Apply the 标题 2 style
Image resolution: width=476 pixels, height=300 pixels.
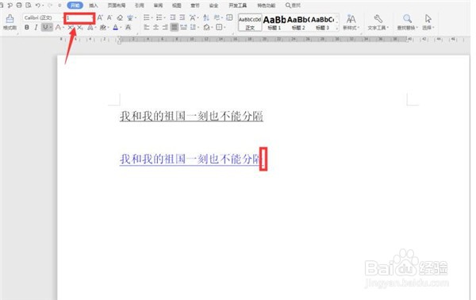tap(298, 22)
